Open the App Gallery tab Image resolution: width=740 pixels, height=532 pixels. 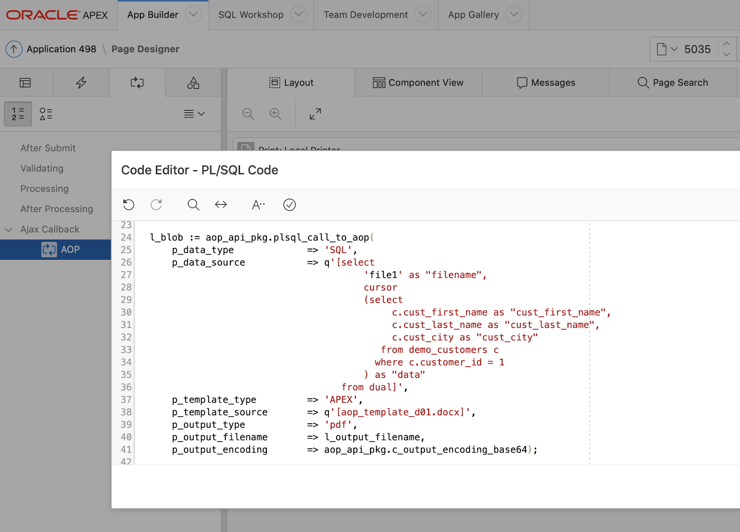474,15
